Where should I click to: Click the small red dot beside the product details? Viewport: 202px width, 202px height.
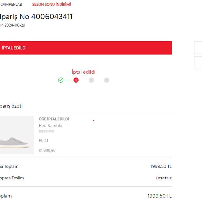pos(94,121)
